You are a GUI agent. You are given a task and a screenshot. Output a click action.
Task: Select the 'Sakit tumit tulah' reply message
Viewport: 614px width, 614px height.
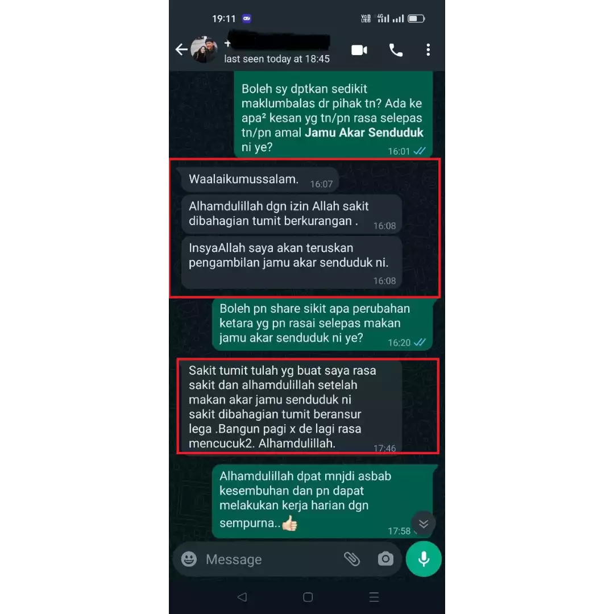click(291, 407)
